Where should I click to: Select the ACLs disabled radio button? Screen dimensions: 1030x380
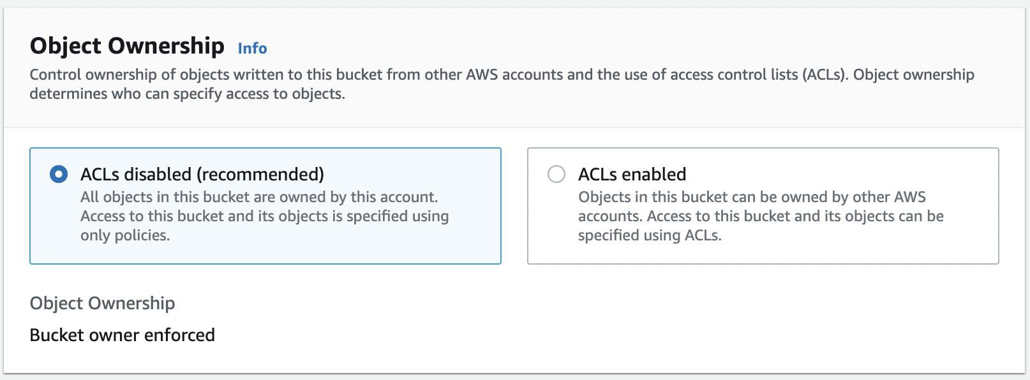tap(59, 174)
